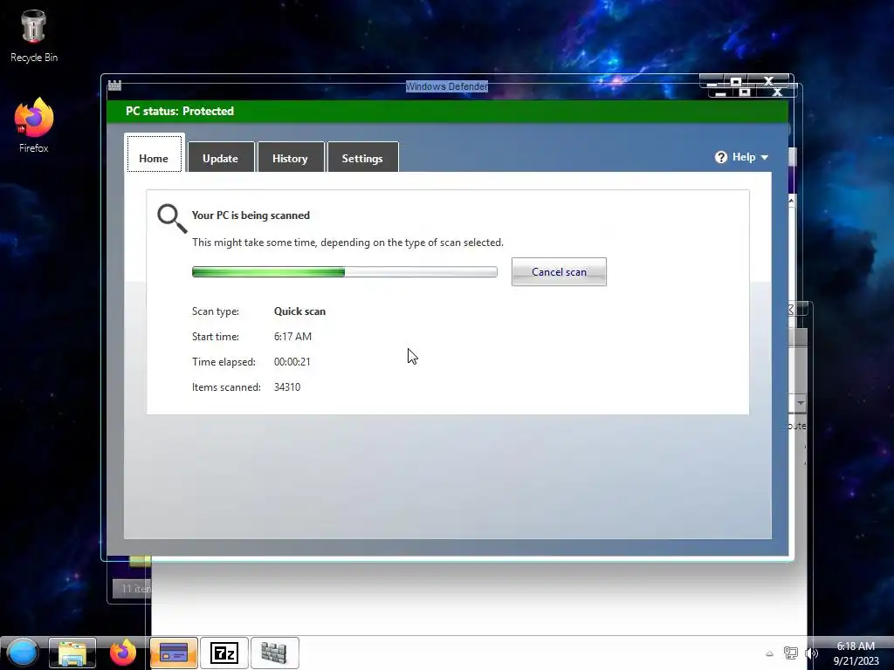
Task: Click the 'Your PC is being scanned' heading
Action: coord(251,215)
